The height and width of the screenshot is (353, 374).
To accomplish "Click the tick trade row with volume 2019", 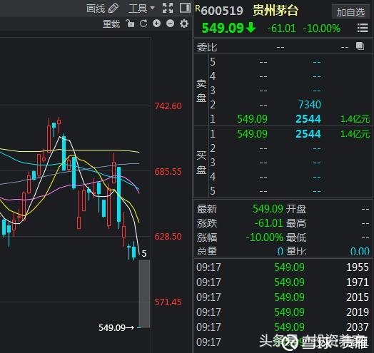I will click(x=283, y=312).
